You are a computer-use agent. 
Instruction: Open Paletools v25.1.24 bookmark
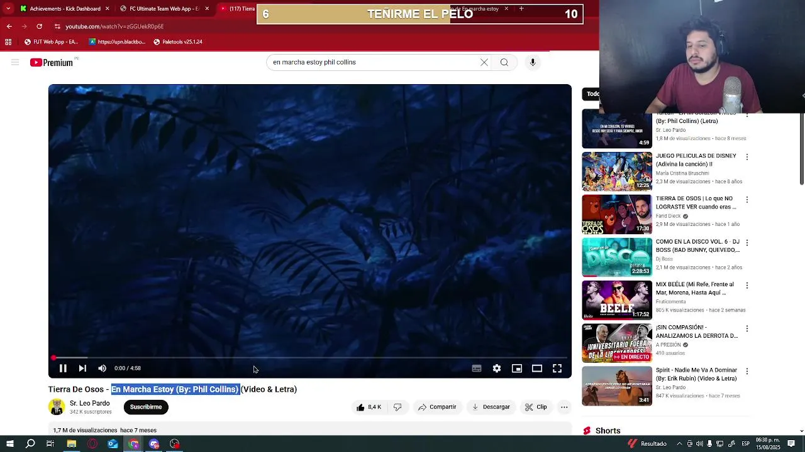tap(178, 42)
